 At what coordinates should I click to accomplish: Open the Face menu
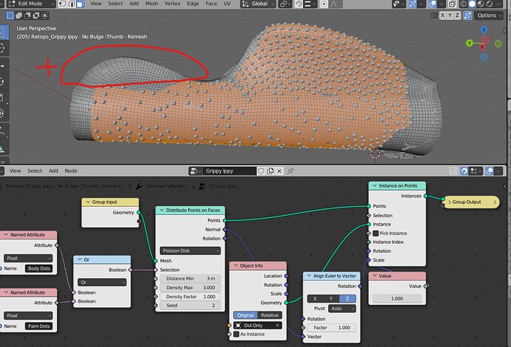pyautogui.click(x=211, y=4)
